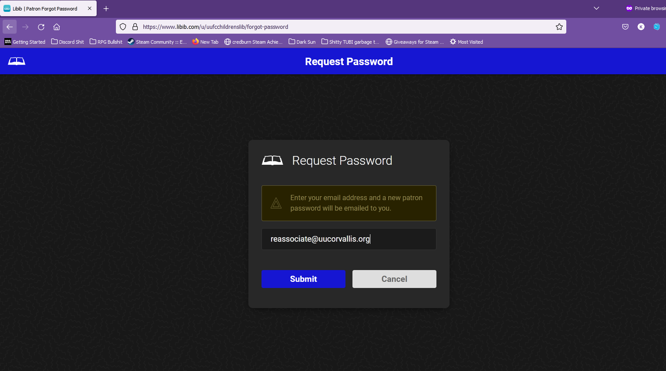
Task: Select the Patron Forgot Password tab
Action: pyautogui.click(x=45, y=9)
